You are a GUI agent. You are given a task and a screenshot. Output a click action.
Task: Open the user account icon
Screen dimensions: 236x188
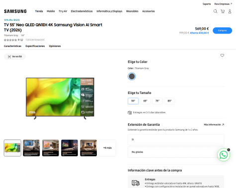[x=230, y=11]
